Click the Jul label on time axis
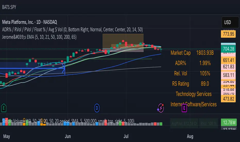The width and height of the screenshot is (240, 142). [126, 136]
